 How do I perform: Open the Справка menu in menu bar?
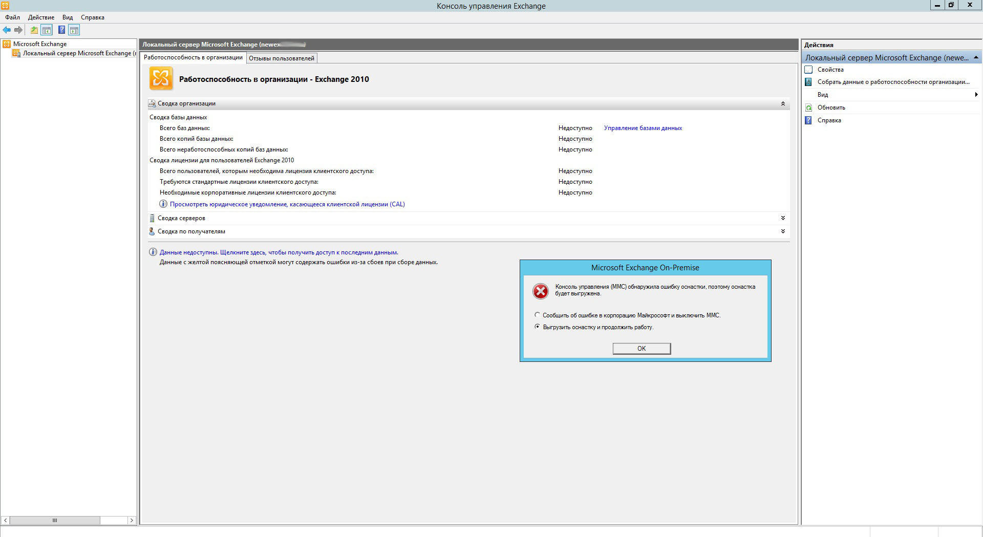(x=93, y=17)
